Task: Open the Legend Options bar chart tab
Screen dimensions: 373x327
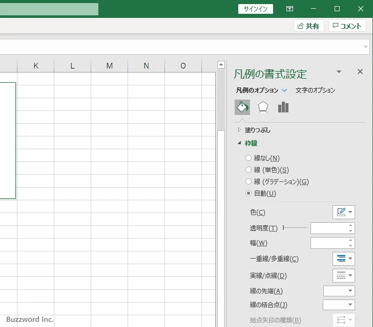Action: [x=283, y=107]
